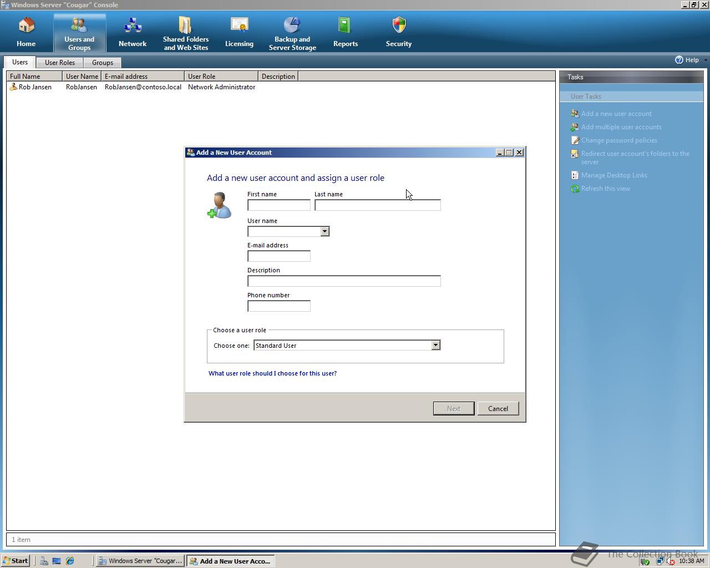The width and height of the screenshot is (710, 568).
Task: Open Server Manager from quick launch
Action: tap(44, 561)
